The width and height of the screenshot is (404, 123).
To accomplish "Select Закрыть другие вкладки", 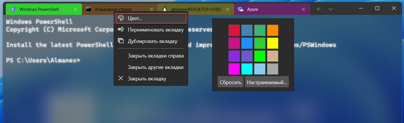I will coord(151,67).
